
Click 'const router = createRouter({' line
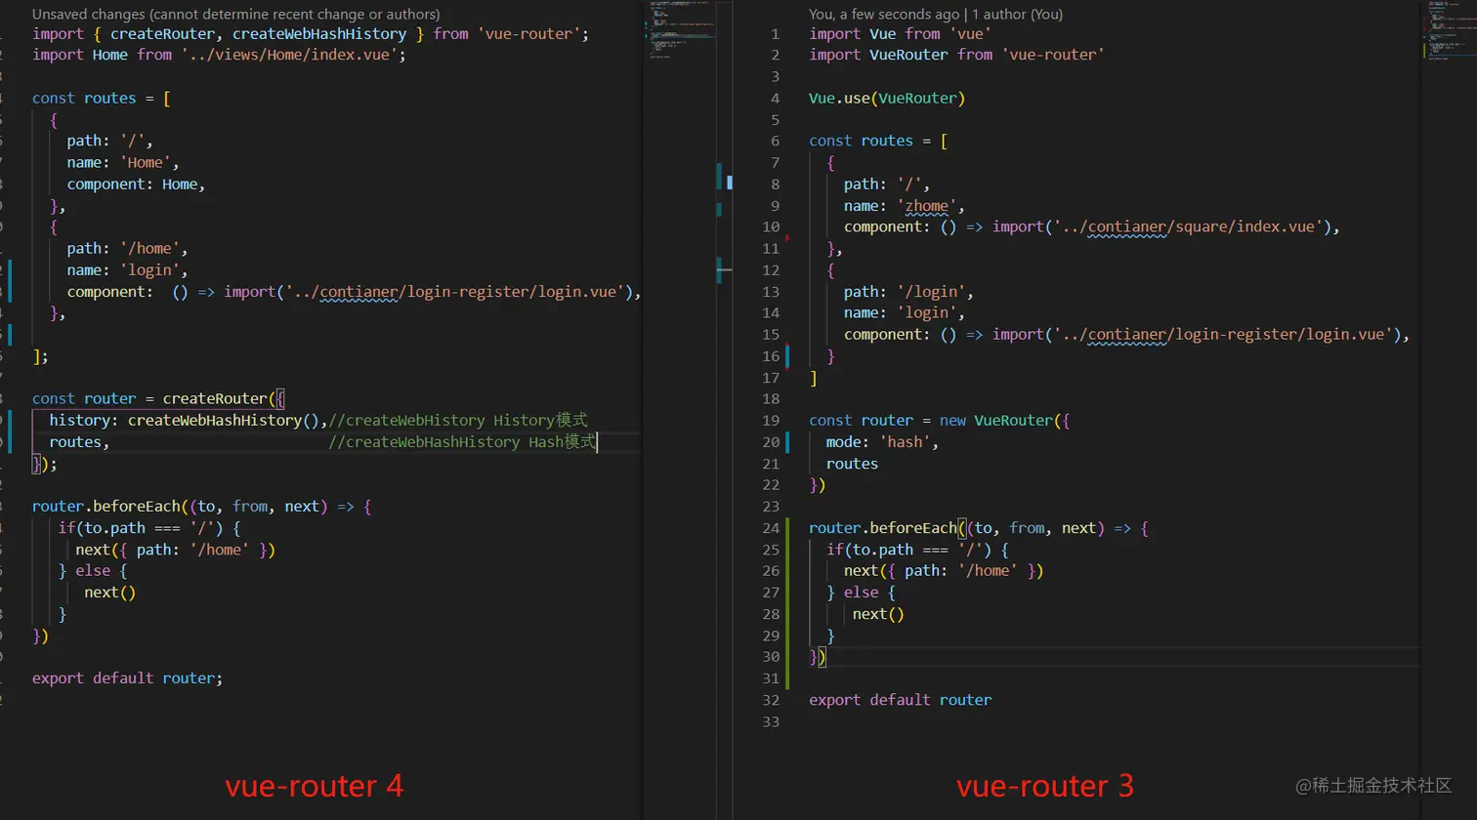pos(158,398)
